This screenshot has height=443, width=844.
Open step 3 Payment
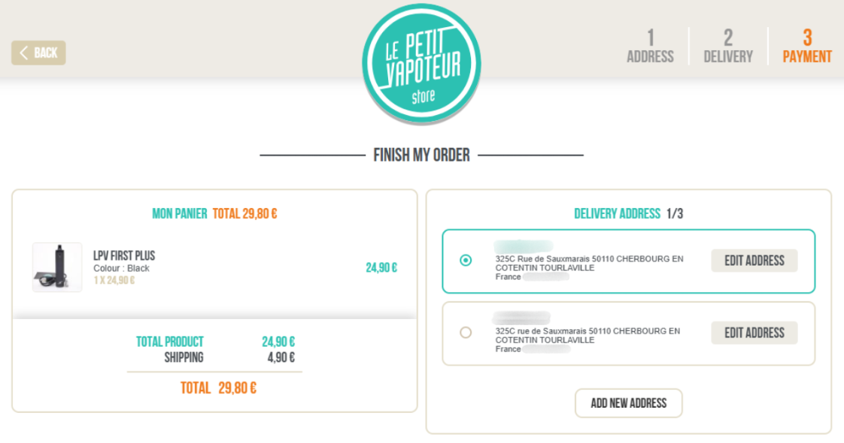[807, 47]
